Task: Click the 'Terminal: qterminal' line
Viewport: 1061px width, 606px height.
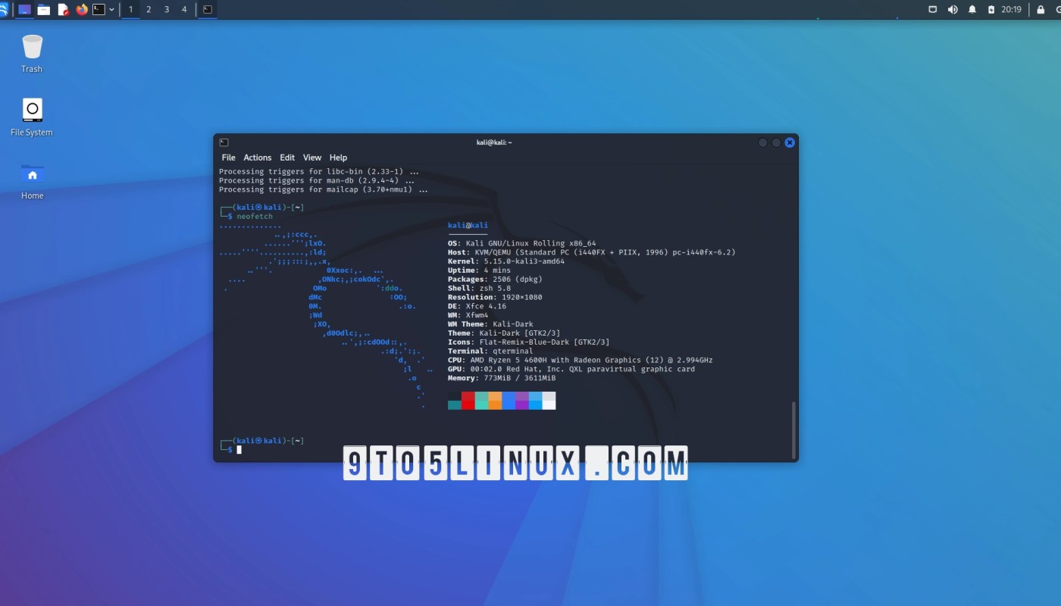Action: (490, 351)
